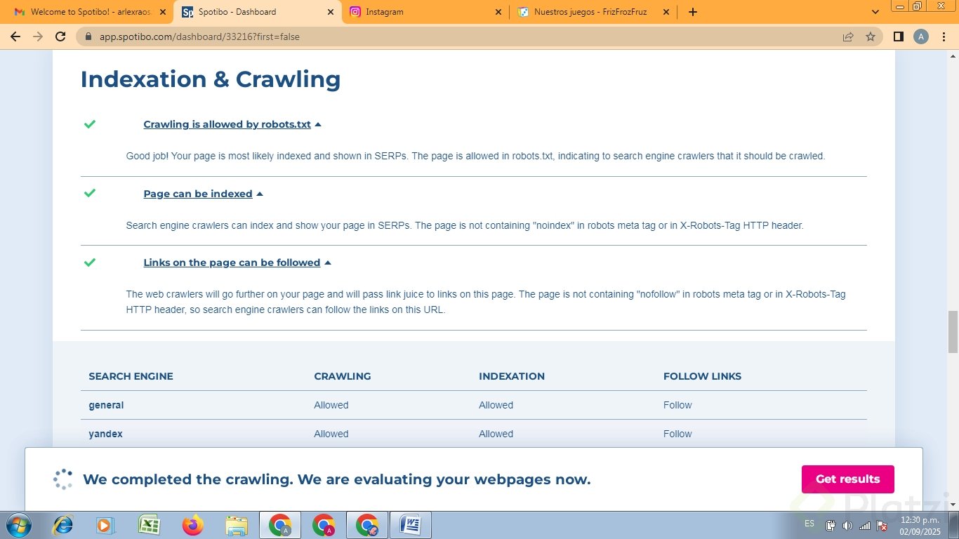Launch Firefox from the taskbar
This screenshot has height=539, width=959.
[x=192, y=525]
